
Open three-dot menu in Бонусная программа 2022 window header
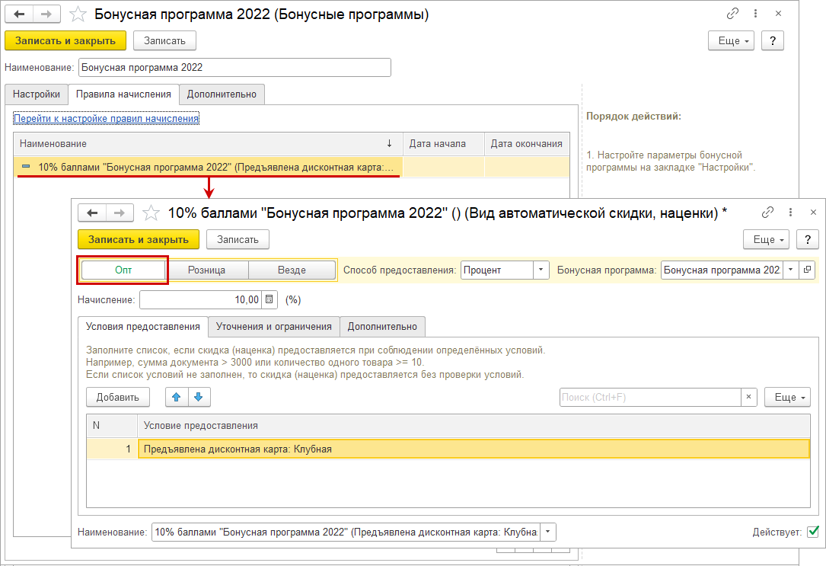755,14
